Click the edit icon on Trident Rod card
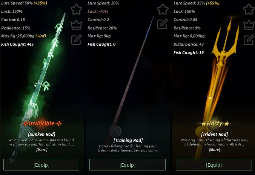255x175 pixels. [x=249, y=40]
